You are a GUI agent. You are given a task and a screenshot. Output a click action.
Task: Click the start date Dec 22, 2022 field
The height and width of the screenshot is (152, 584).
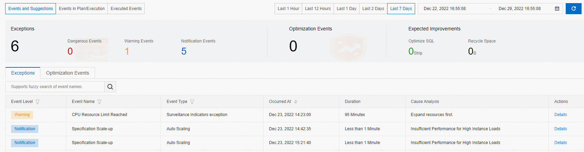click(445, 9)
